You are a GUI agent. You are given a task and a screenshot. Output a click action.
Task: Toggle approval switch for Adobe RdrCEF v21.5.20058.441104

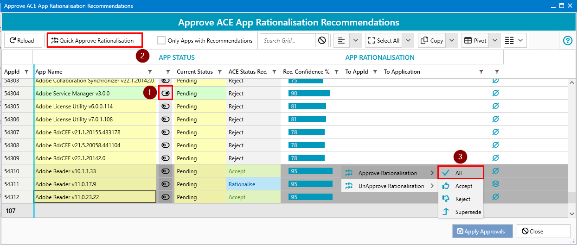point(166,145)
